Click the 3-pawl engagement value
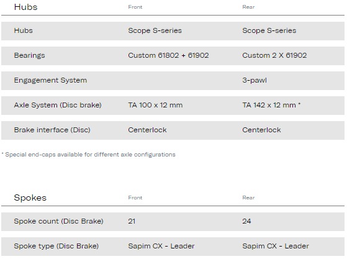Image resolution: width=347 pixels, height=259 pixels. (255, 80)
